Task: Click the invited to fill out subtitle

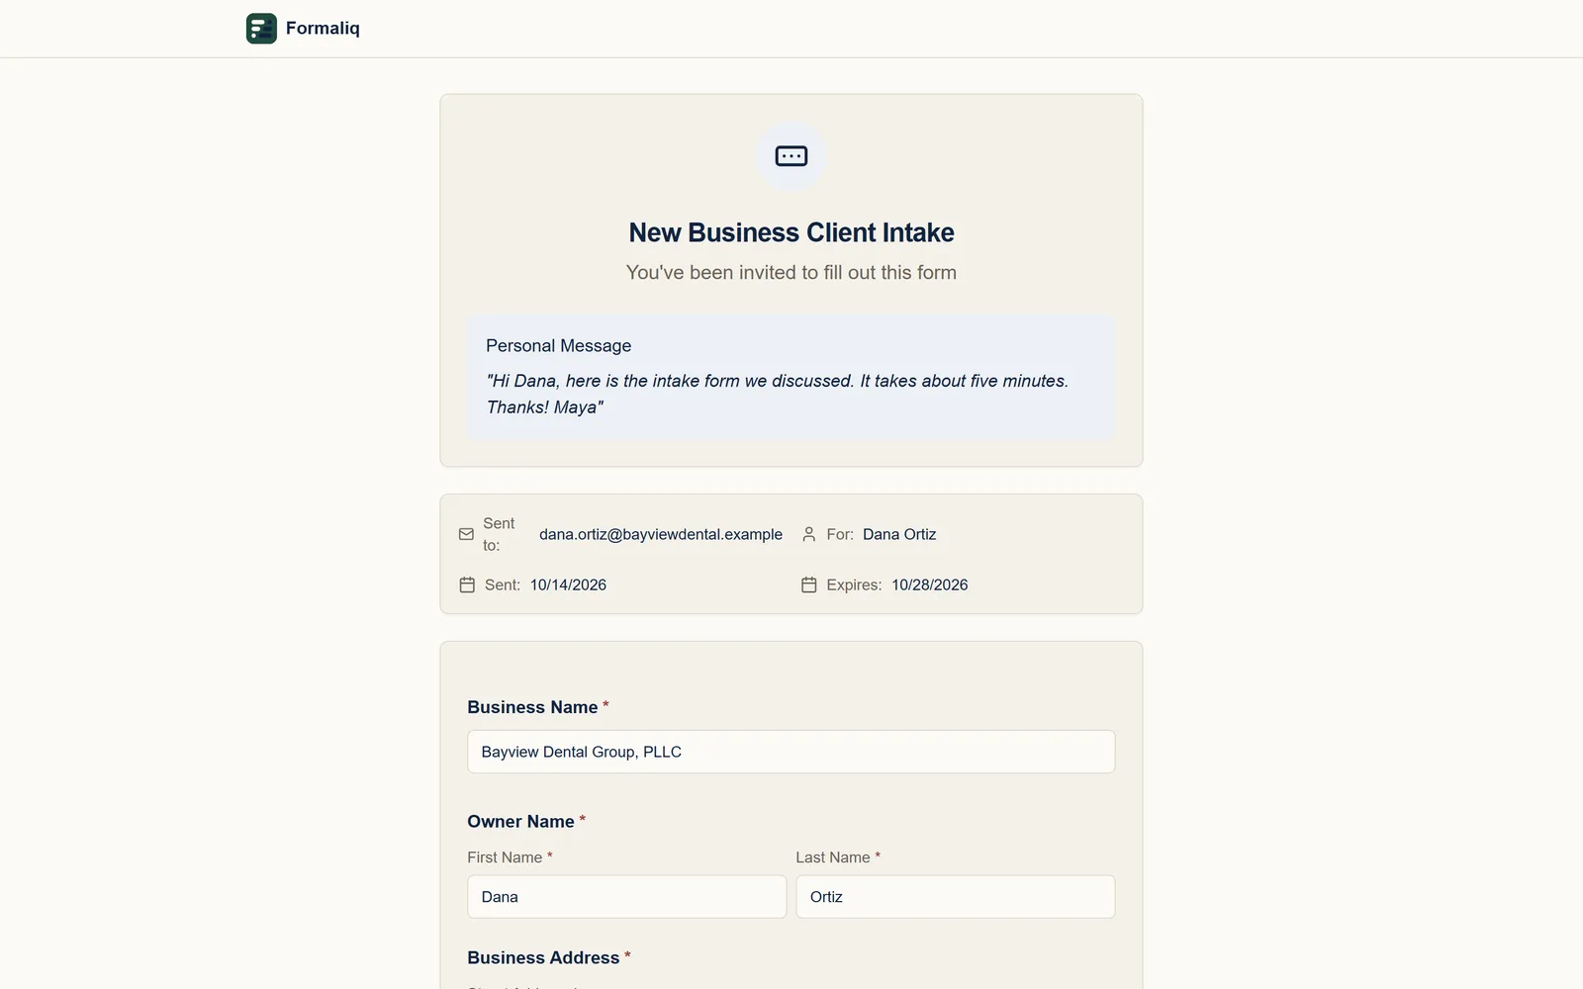Action: click(x=791, y=272)
